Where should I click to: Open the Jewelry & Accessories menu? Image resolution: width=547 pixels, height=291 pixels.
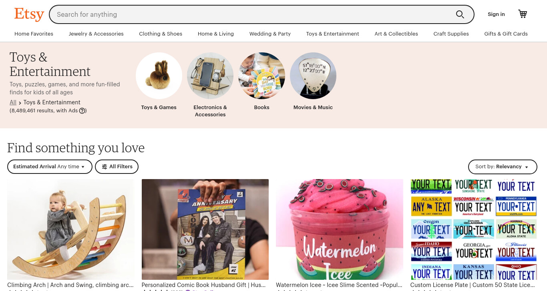pyautogui.click(x=96, y=34)
